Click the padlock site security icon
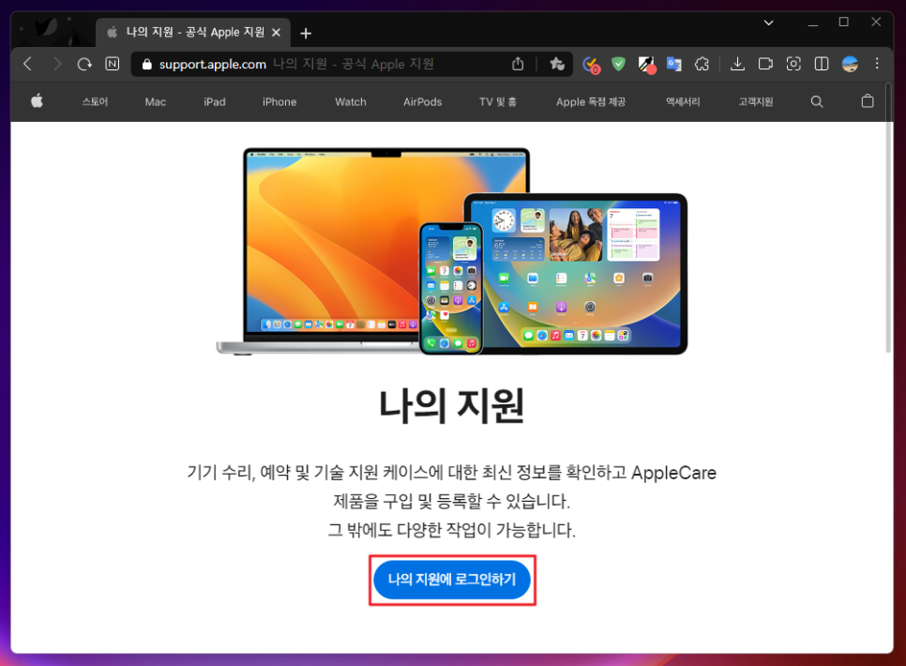Viewport: 906px width, 666px height. pos(146,64)
